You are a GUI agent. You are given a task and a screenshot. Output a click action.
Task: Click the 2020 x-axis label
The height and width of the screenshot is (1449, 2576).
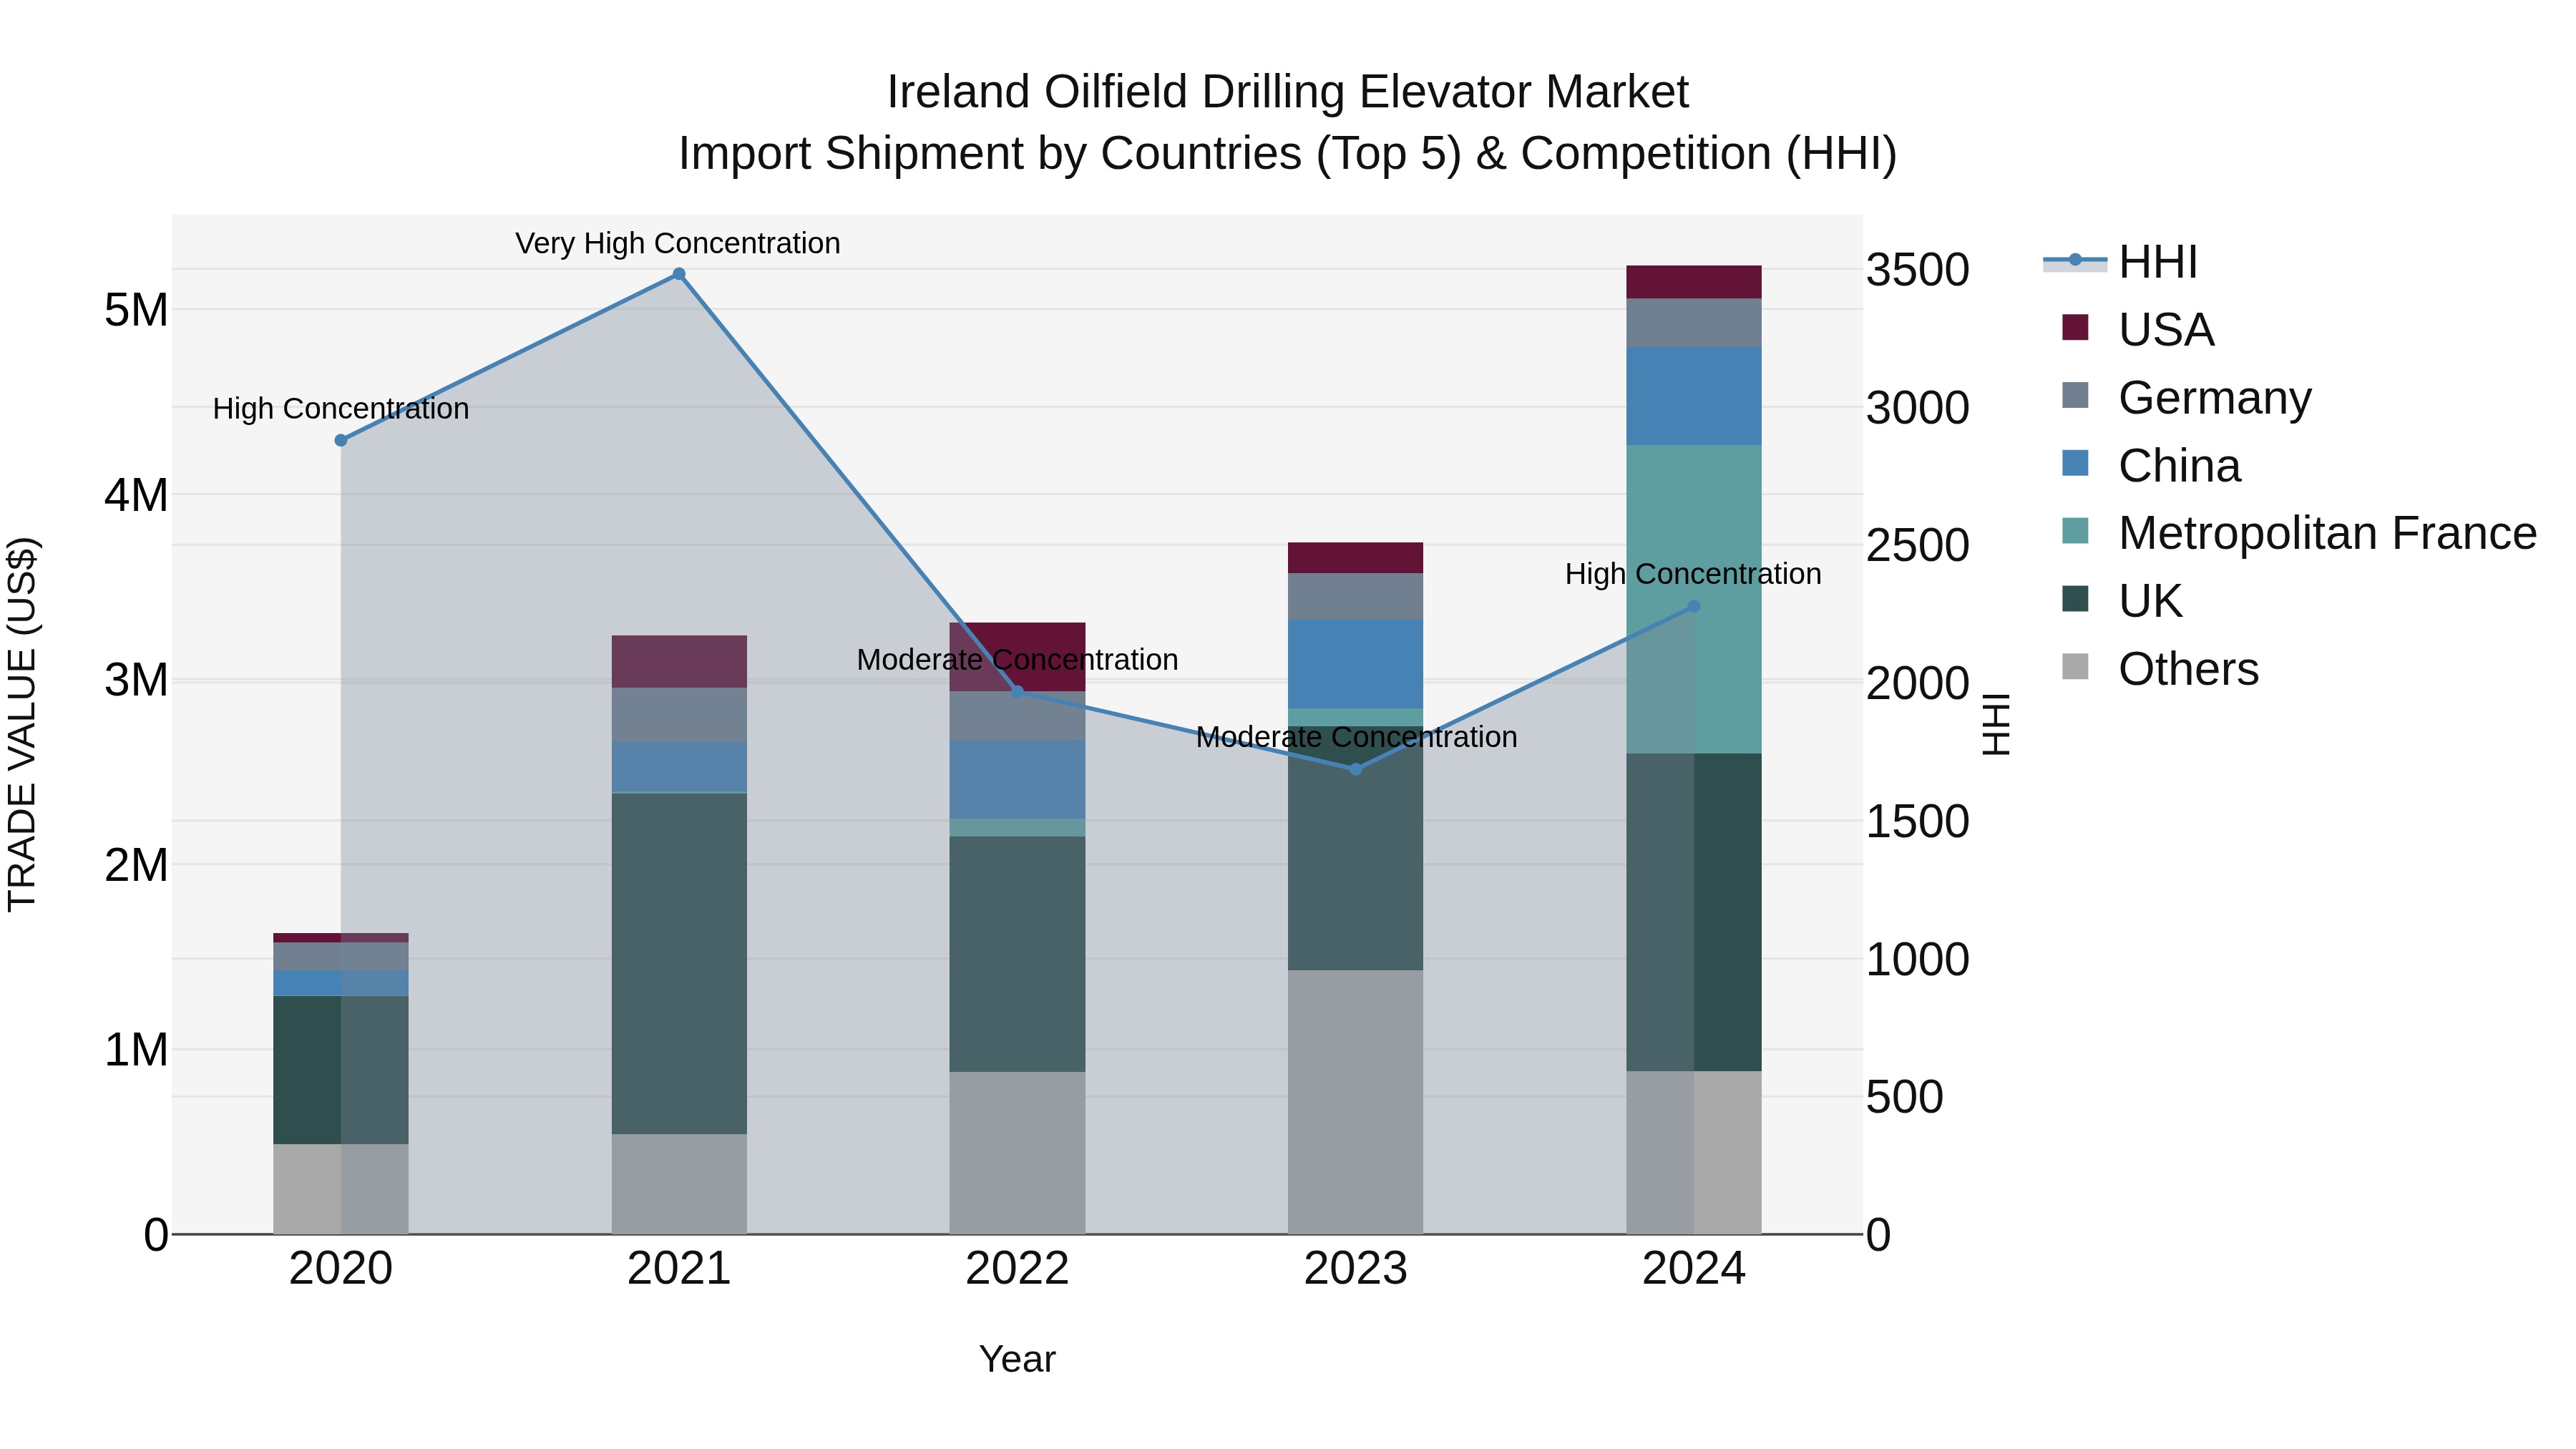(341, 1269)
